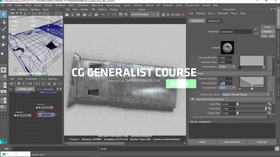This screenshot has width=280, height=157.
Task: Click the Attribute Editor output connection icon
Action: click(x=256, y=34)
